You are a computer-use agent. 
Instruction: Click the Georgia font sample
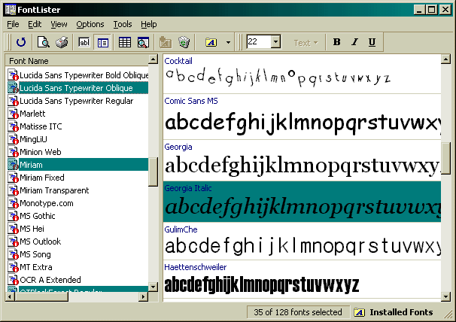coord(302,160)
